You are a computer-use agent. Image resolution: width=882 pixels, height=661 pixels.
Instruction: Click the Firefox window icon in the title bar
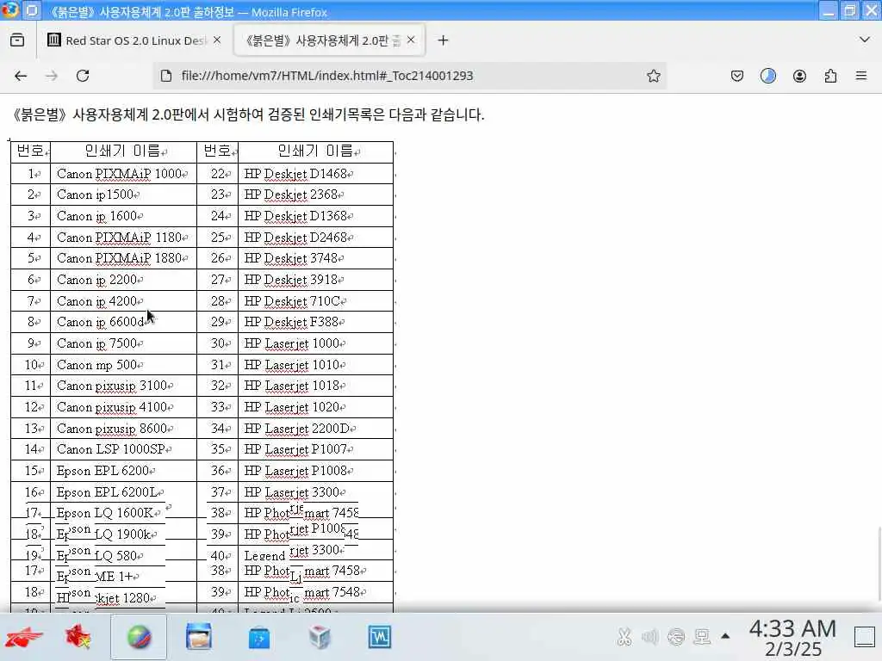9,10
